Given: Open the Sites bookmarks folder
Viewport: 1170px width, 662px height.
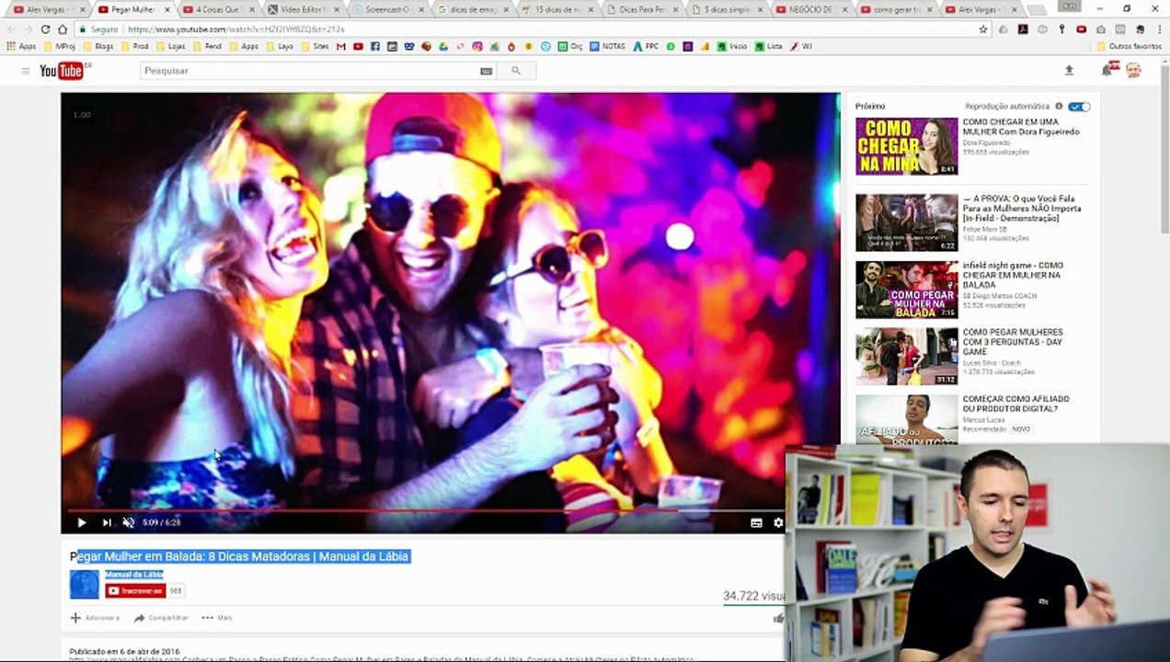Looking at the screenshot, I should (x=315, y=46).
